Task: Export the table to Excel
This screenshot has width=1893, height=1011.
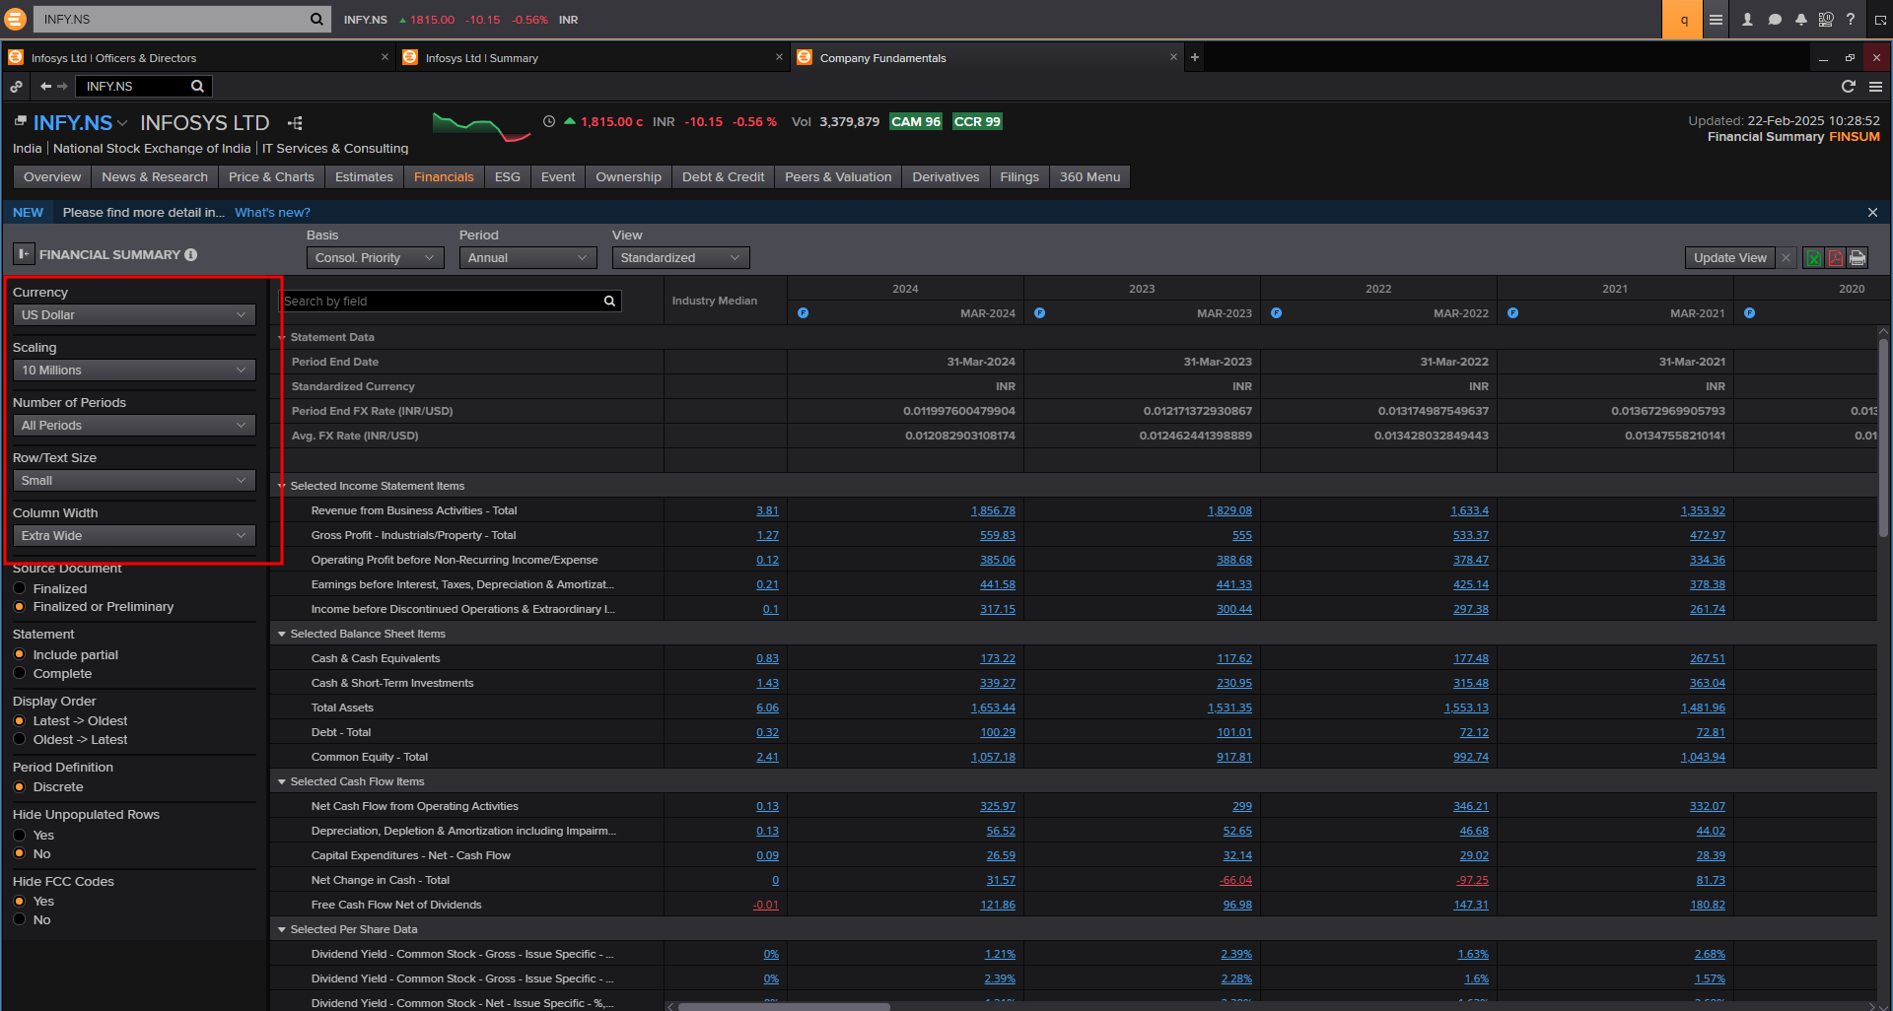Action: pyautogui.click(x=1813, y=258)
